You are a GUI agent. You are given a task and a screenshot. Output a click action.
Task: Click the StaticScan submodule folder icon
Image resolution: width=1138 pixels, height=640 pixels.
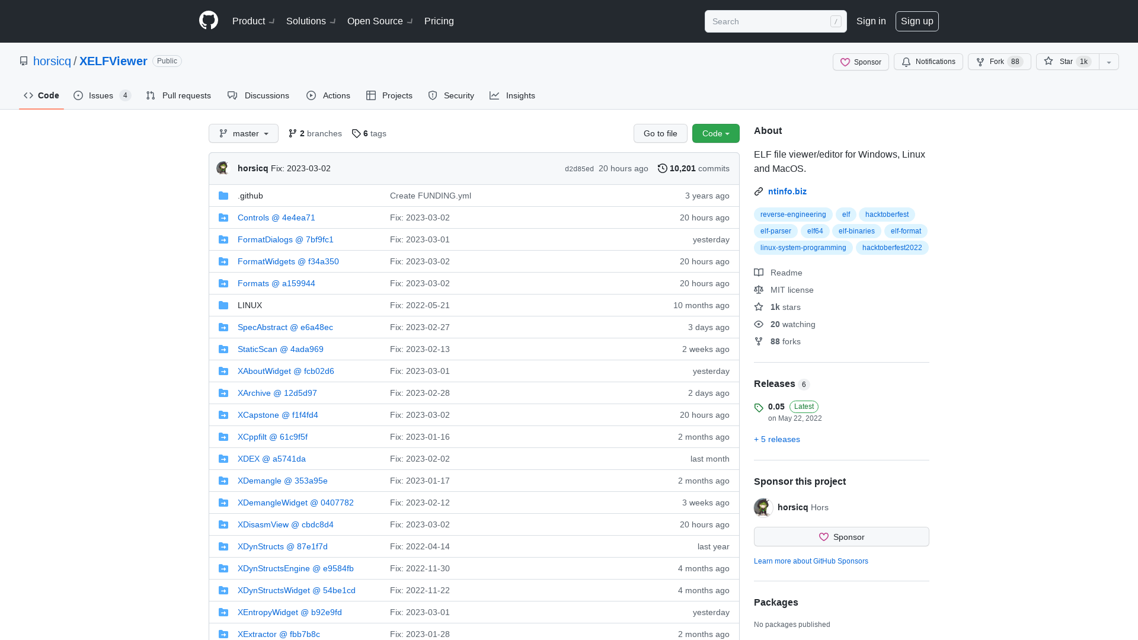tap(223, 349)
